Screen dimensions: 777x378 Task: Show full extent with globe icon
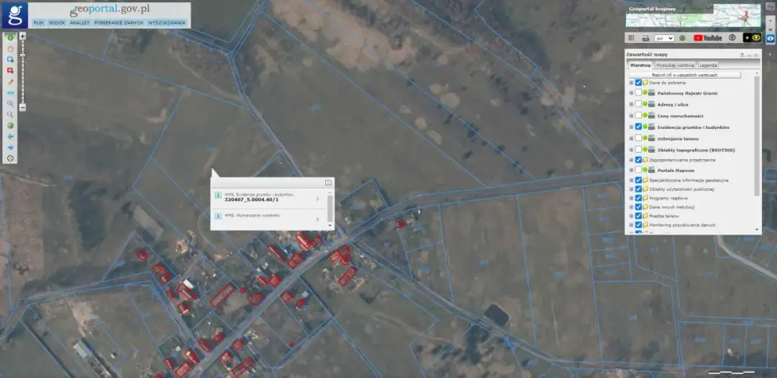coord(11,125)
